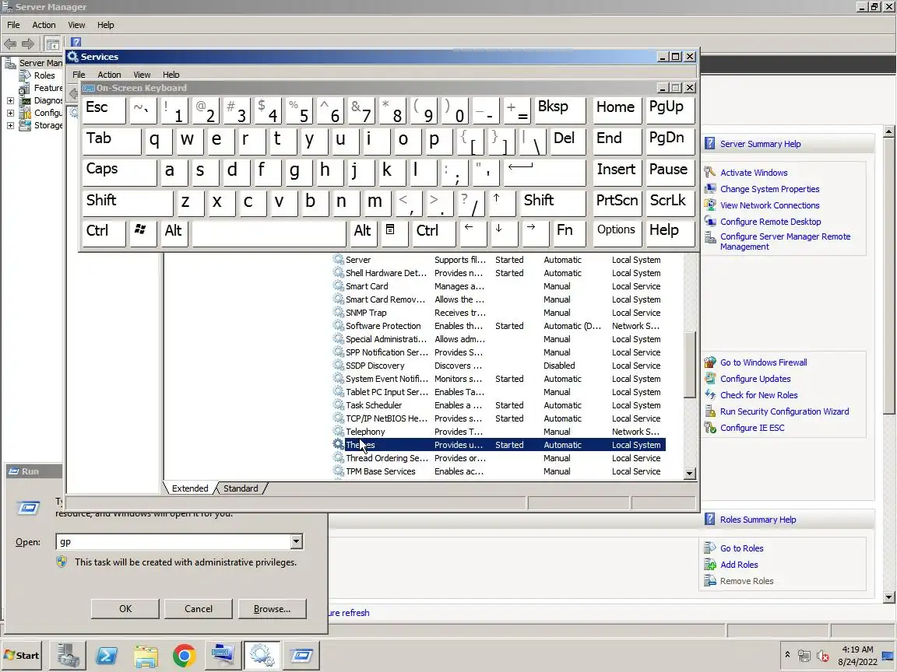Open Google Chrome from the taskbar
The image size is (897, 672).
pos(185,656)
